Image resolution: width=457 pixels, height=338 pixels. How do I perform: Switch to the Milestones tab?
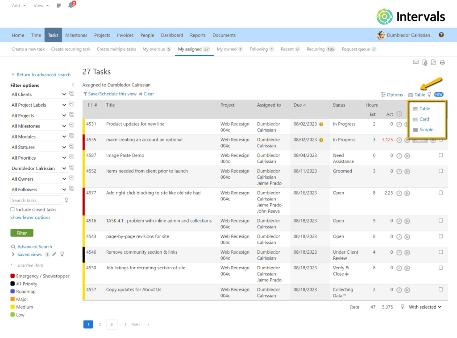76,35
